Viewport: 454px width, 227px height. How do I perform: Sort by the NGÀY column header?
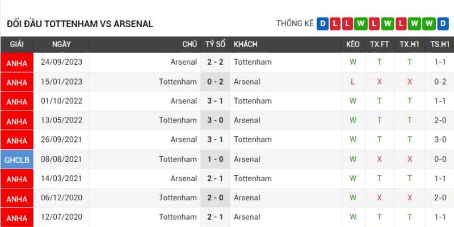click(x=61, y=44)
